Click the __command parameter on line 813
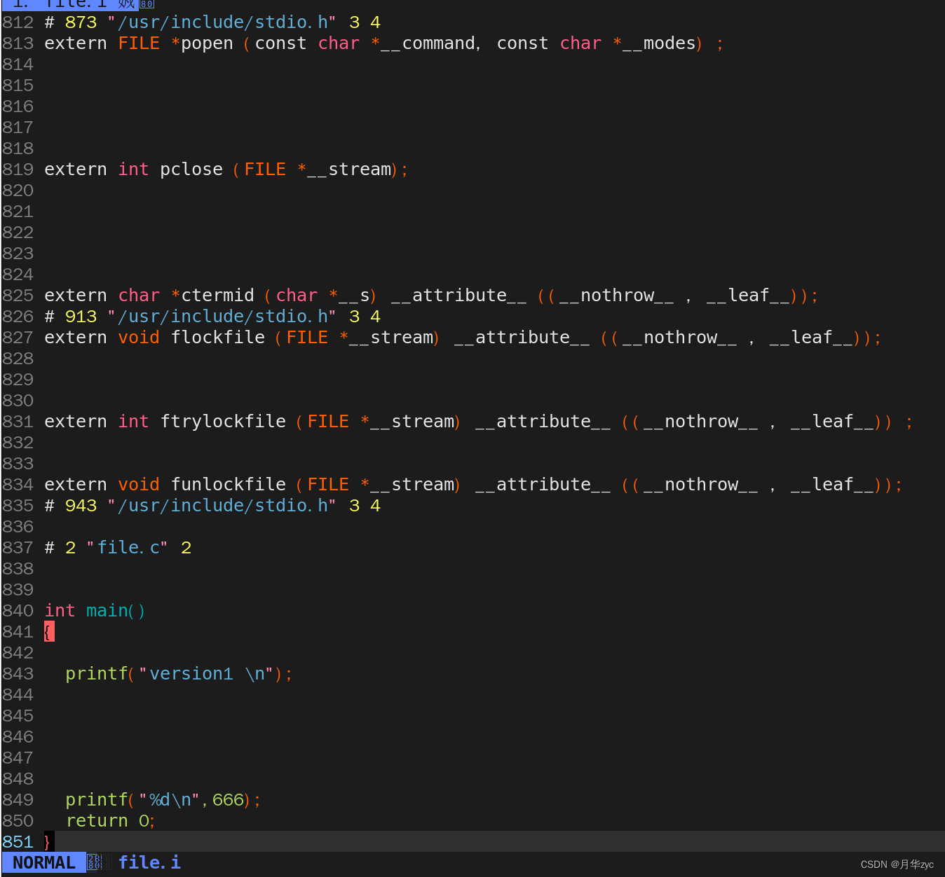Image resolution: width=945 pixels, height=877 pixels. point(428,43)
